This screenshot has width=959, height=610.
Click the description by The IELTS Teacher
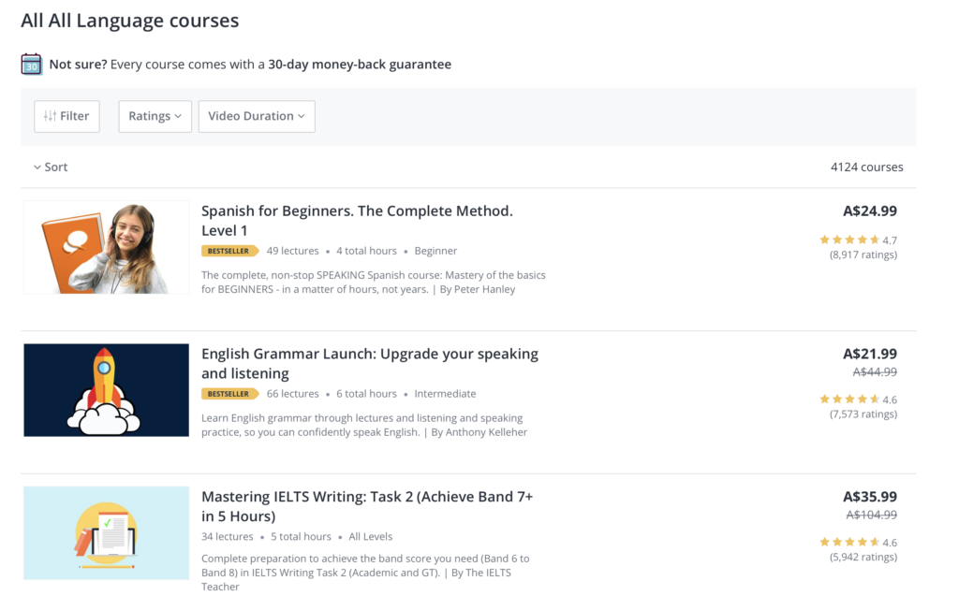[x=366, y=573]
